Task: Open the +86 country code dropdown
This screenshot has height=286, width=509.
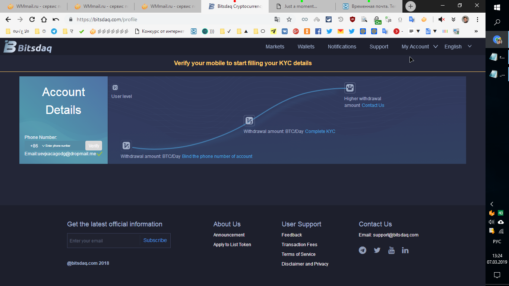Action: pos(37,146)
